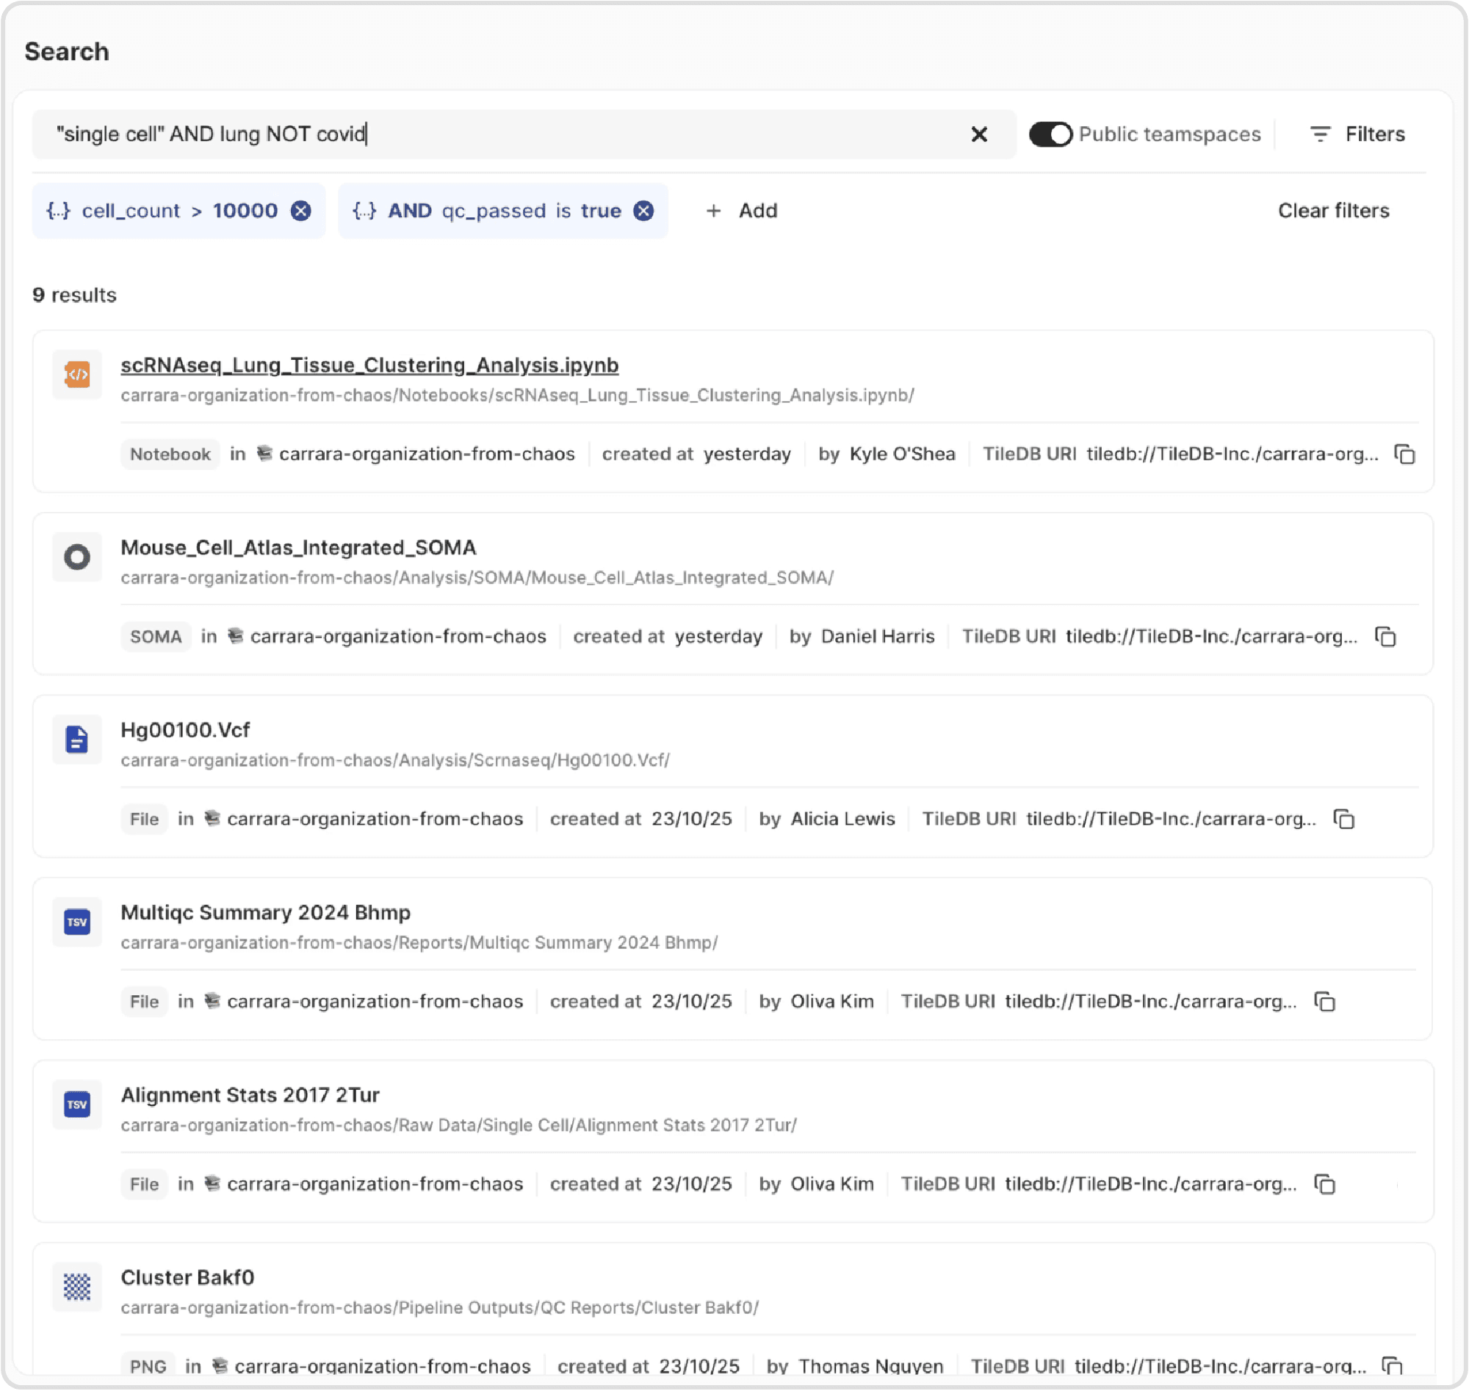1469x1391 pixels.
Task: Copy the TileDB URI for Multiqc Summary 2024 Bhmp
Action: click(x=1324, y=1001)
